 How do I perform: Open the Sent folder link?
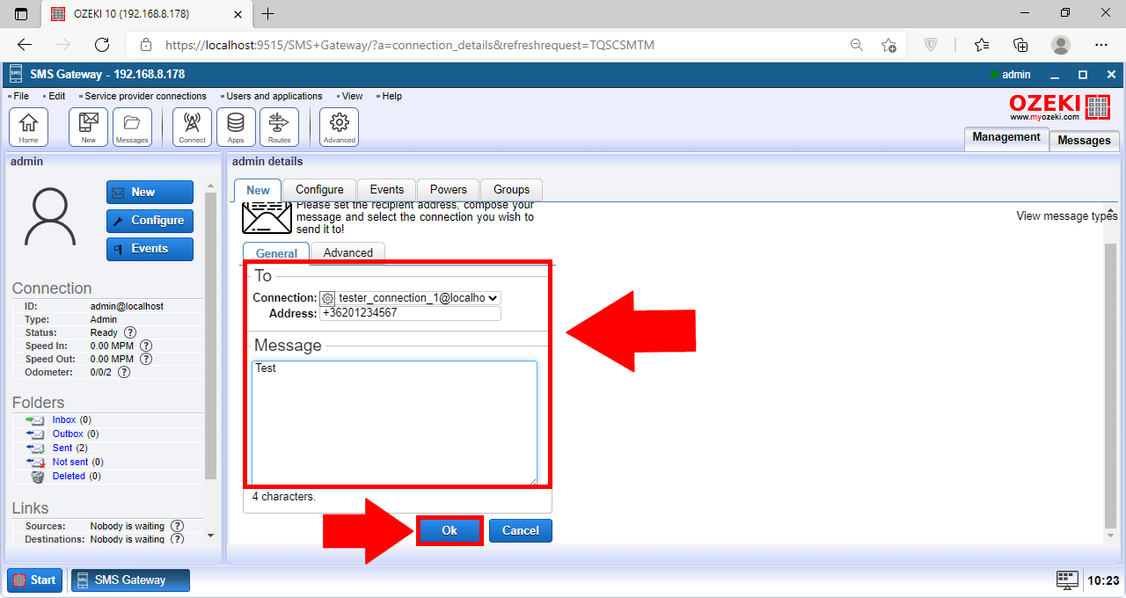coord(62,448)
